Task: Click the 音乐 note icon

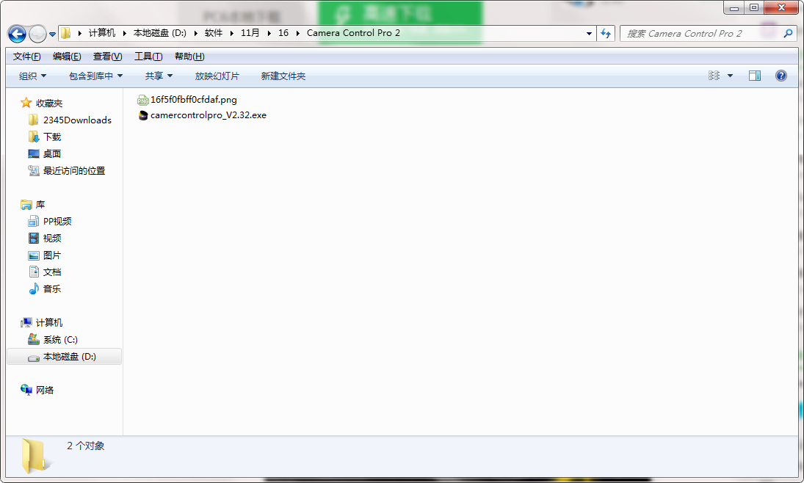Action: [34, 288]
